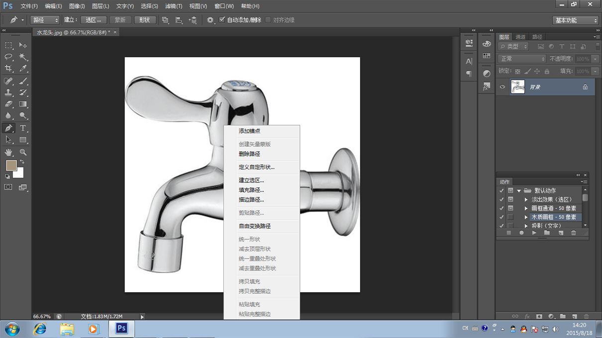This screenshot has height=338, width=602.
Task: Choose 建立选区... from context menu
Action: [x=251, y=180]
